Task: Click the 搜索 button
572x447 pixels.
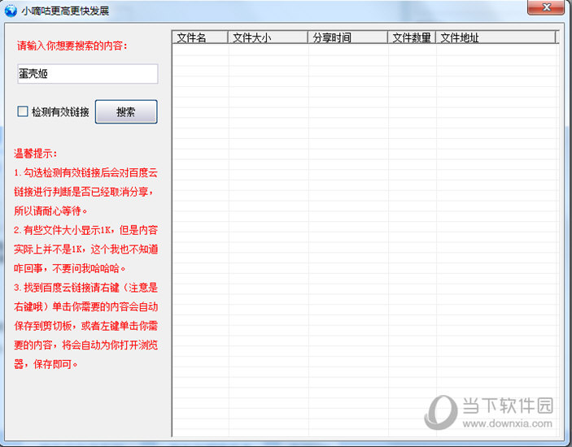Action: [126, 112]
